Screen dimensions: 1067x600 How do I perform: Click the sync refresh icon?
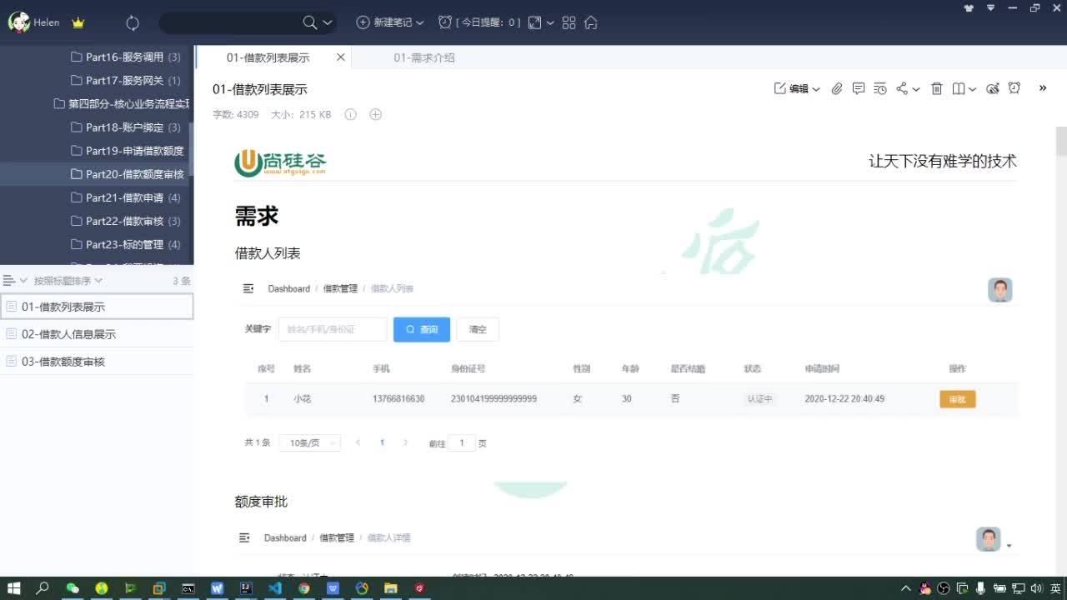(133, 23)
